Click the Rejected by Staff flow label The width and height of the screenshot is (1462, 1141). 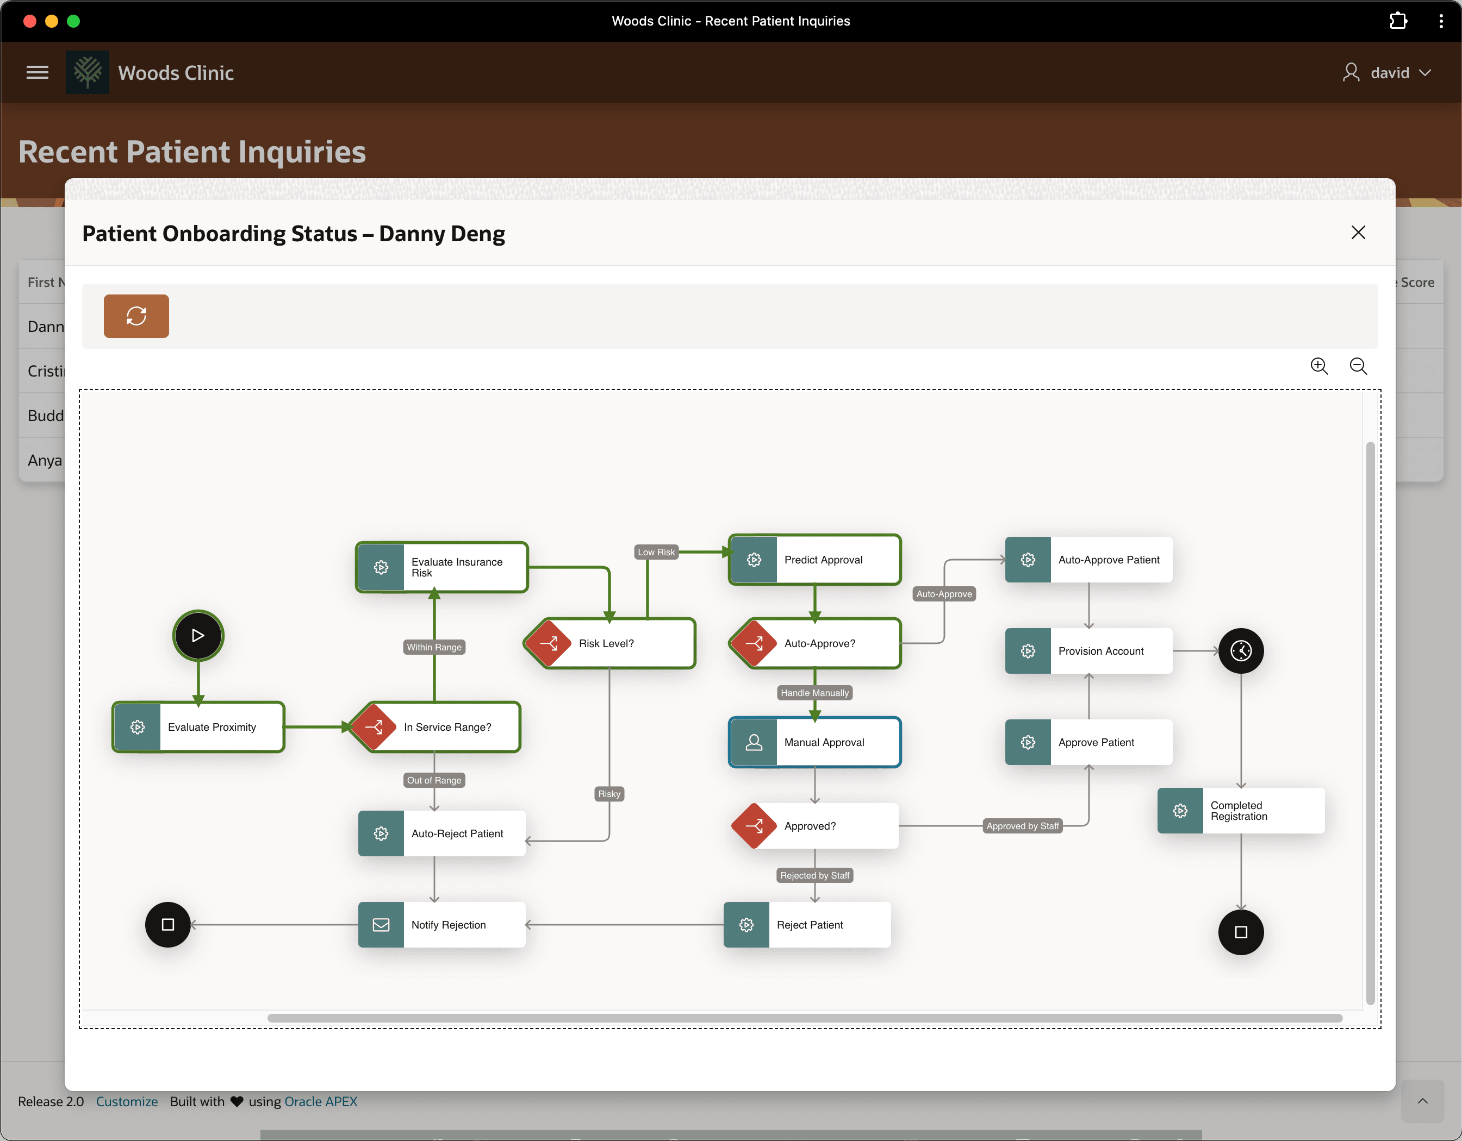(814, 875)
